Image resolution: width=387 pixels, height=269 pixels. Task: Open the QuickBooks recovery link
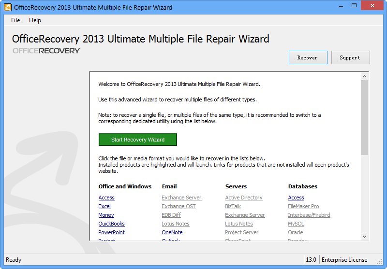point(111,224)
